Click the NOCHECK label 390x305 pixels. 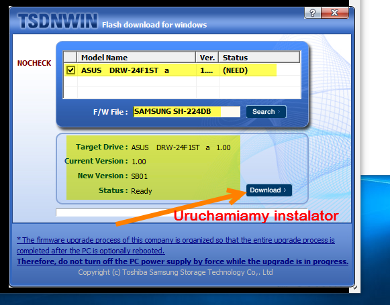pos(34,63)
